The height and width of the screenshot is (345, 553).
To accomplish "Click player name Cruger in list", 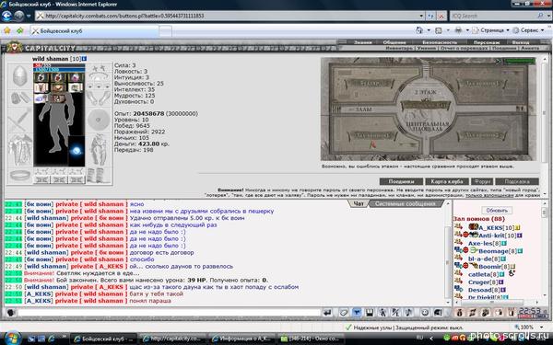I will tap(479, 282).
